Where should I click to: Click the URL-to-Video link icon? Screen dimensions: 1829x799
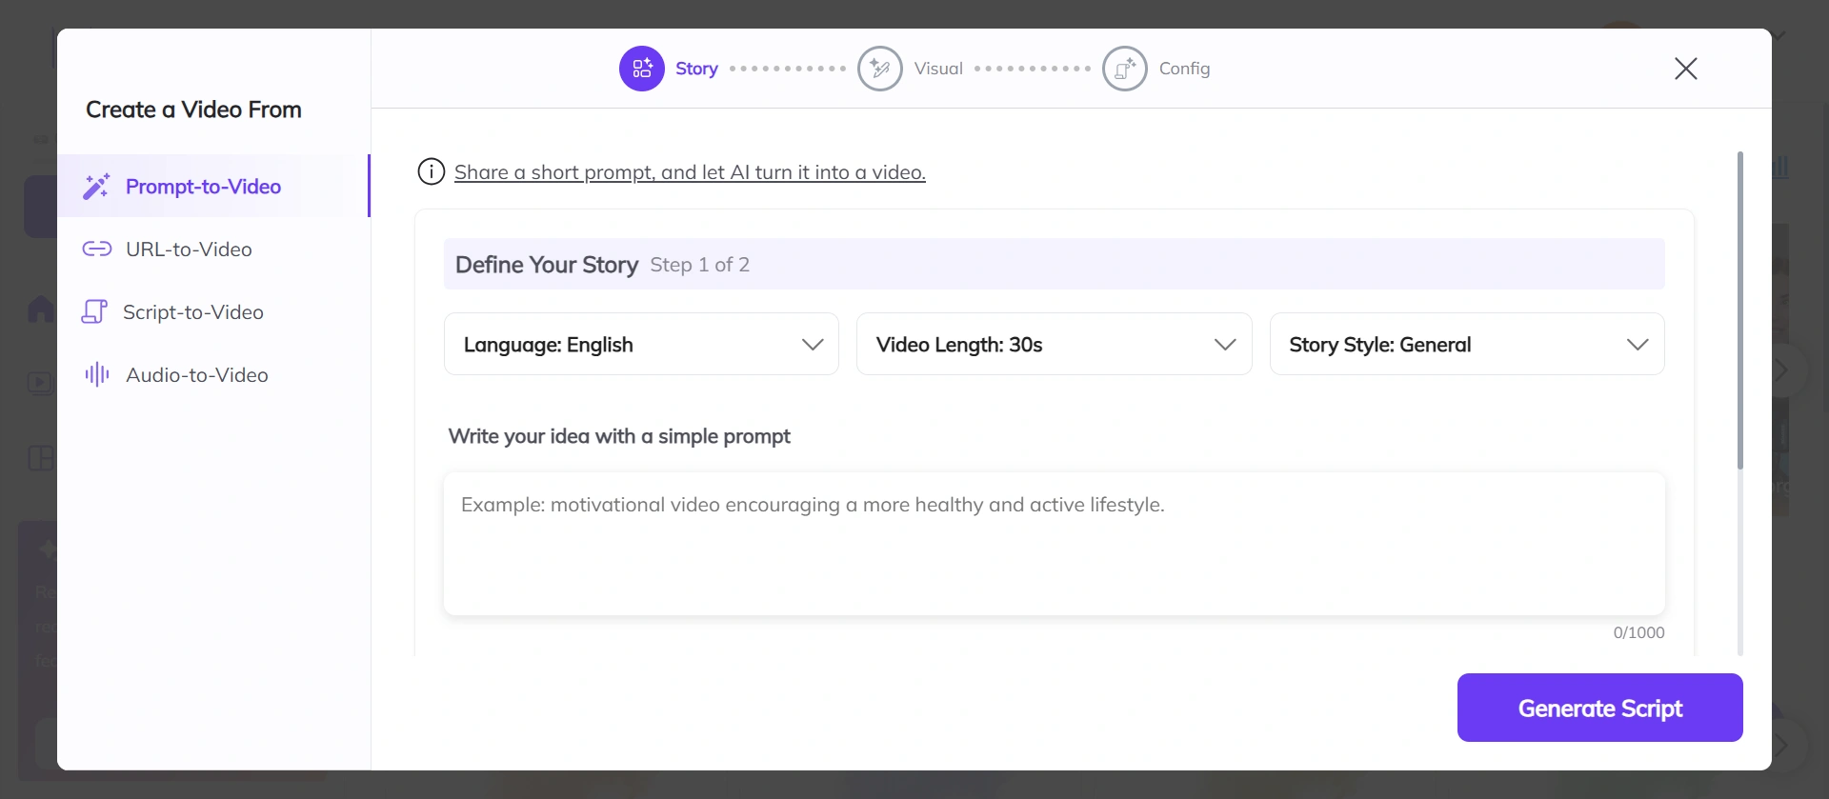pyautogui.click(x=96, y=250)
